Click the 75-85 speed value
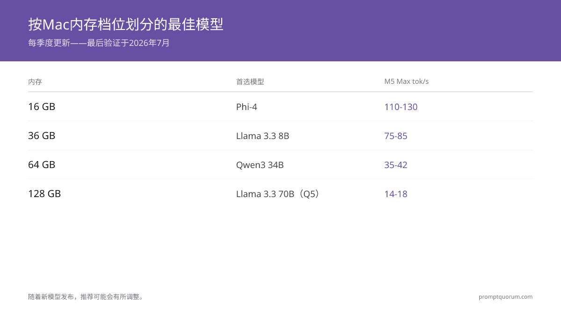Screen dimensions: 561x316 396,136
